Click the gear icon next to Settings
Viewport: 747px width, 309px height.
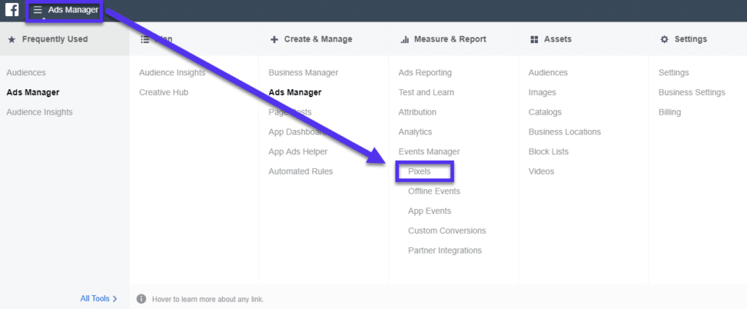point(664,39)
